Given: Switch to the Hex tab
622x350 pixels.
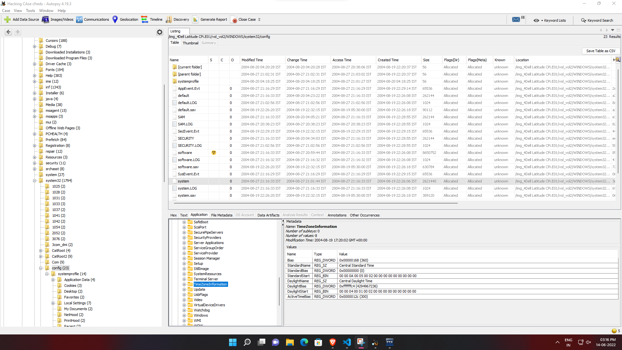Looking at the screenshot, I should coord(174,215).
